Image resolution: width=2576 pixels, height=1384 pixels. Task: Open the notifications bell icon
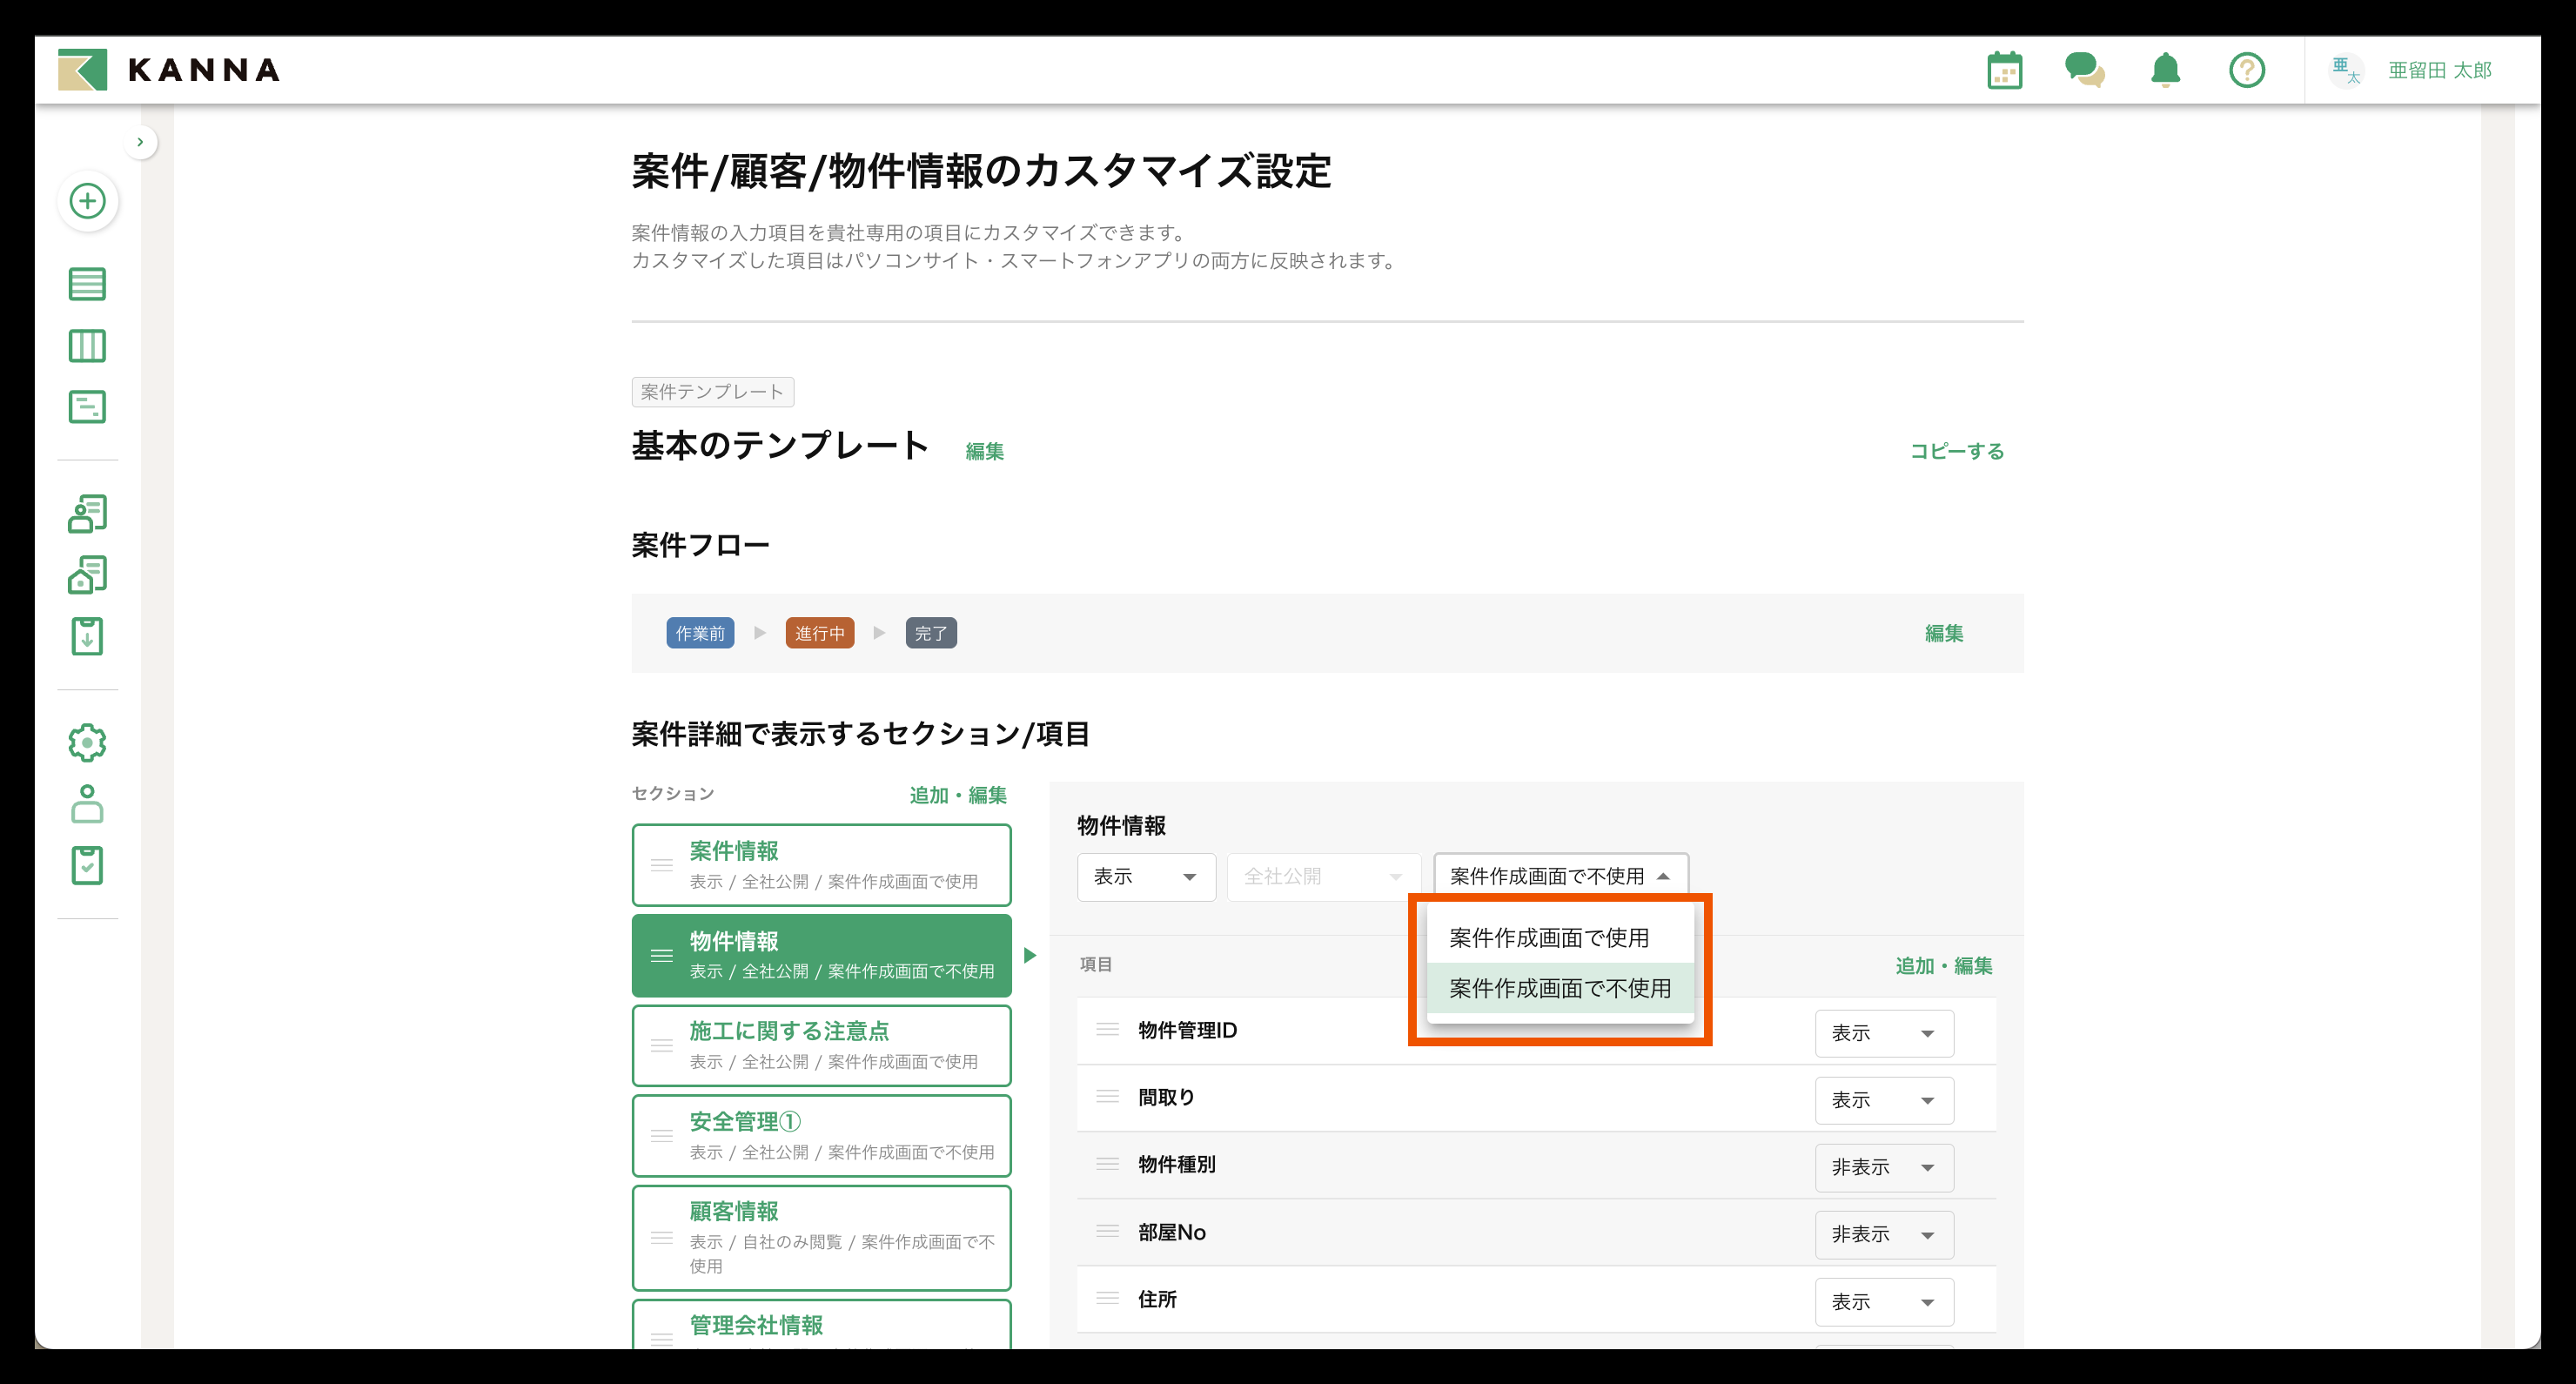click(x=2165, y=69)
